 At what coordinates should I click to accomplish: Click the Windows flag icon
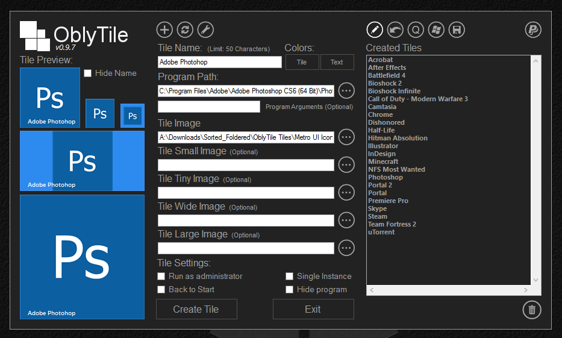(436, 30)
